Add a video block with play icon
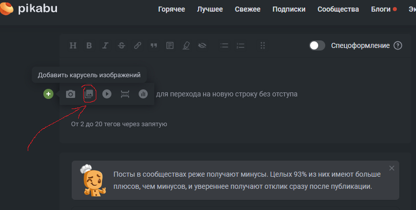The width and height of the screenshot is (416, 210). click(x=107, y=94)
